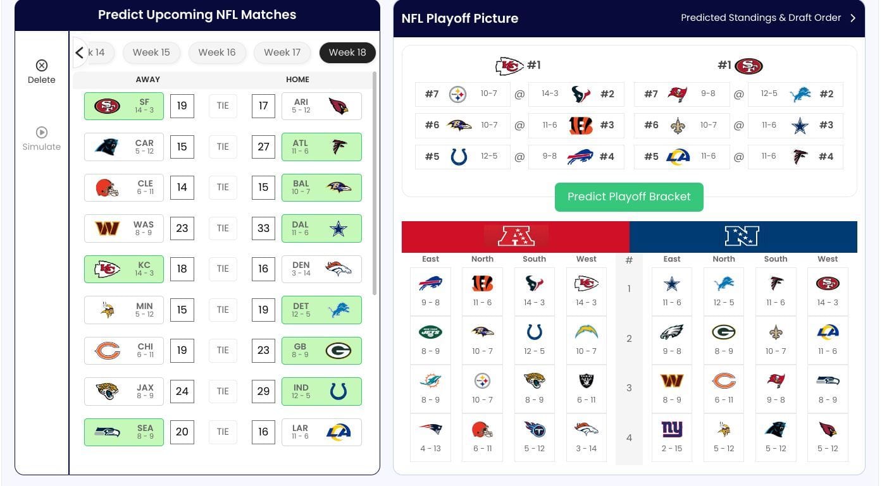Open Predicted Standings & Draft Order
Screen dimensions: 882x486
pos(761,18)
